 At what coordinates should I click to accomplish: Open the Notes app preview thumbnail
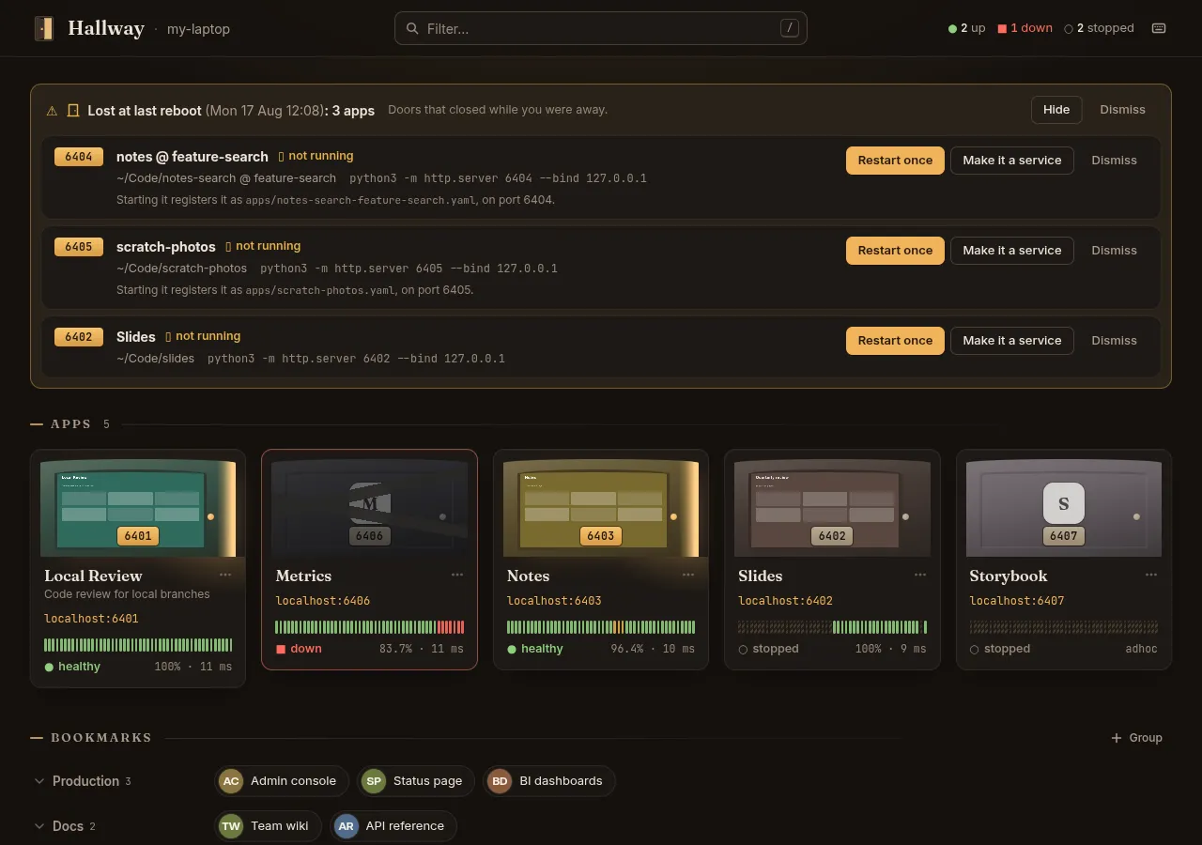coord(601,508)
